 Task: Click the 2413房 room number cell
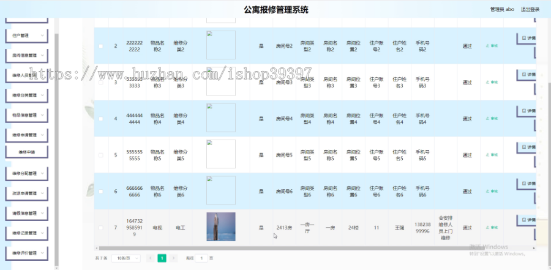[284, 228]
